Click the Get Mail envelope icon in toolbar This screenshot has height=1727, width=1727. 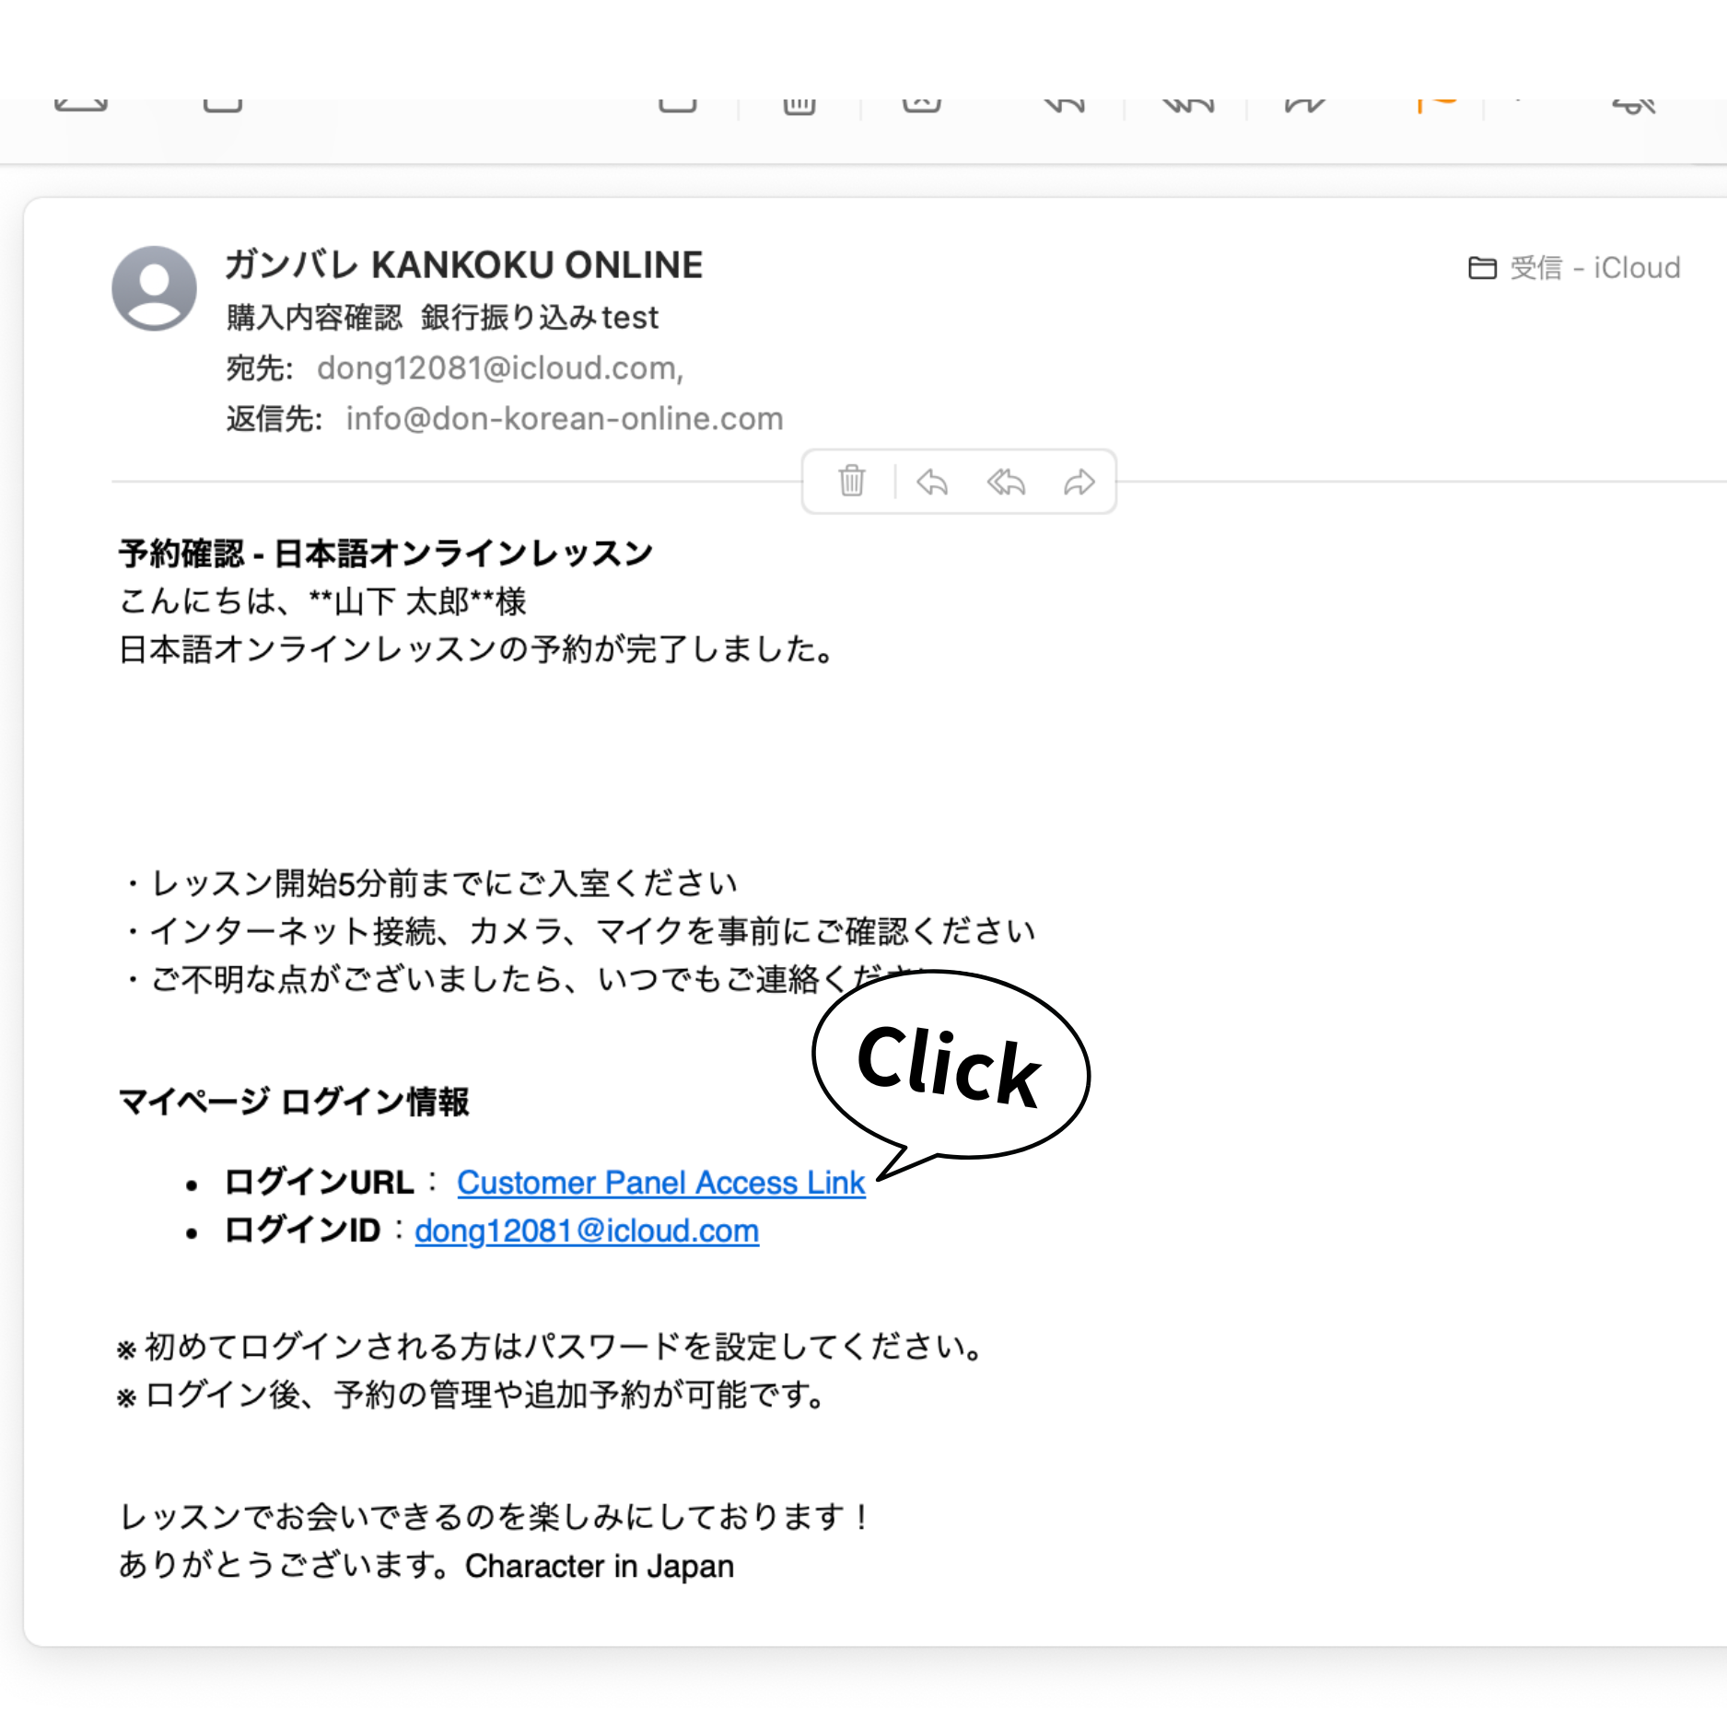(81, 103)
